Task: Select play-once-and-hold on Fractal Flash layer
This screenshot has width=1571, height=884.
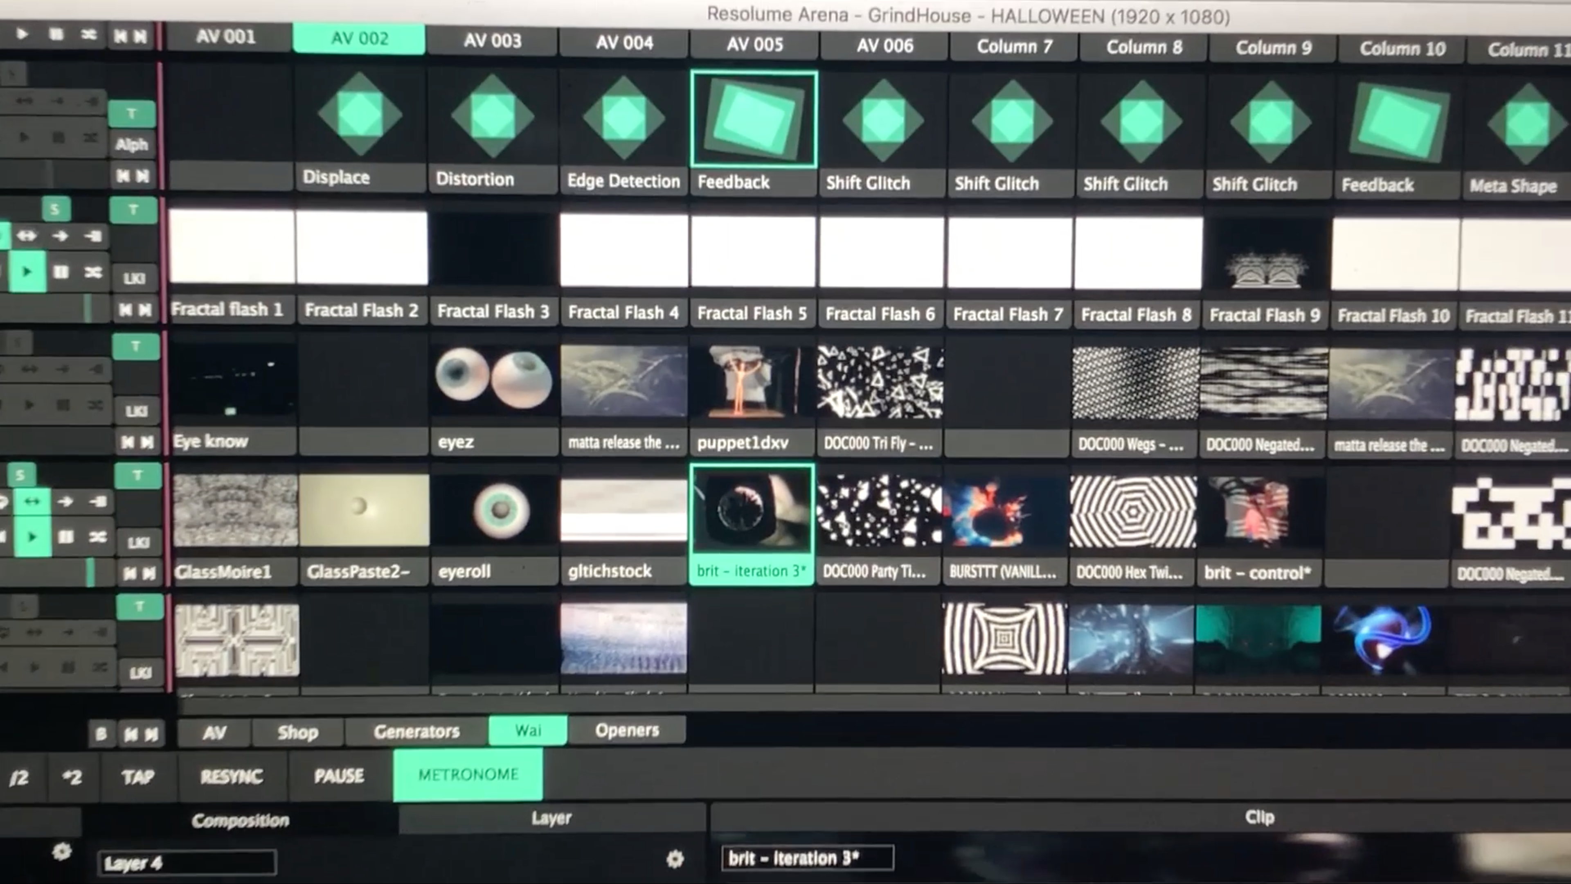Action: pyautogui.click(x=93, y=236)
